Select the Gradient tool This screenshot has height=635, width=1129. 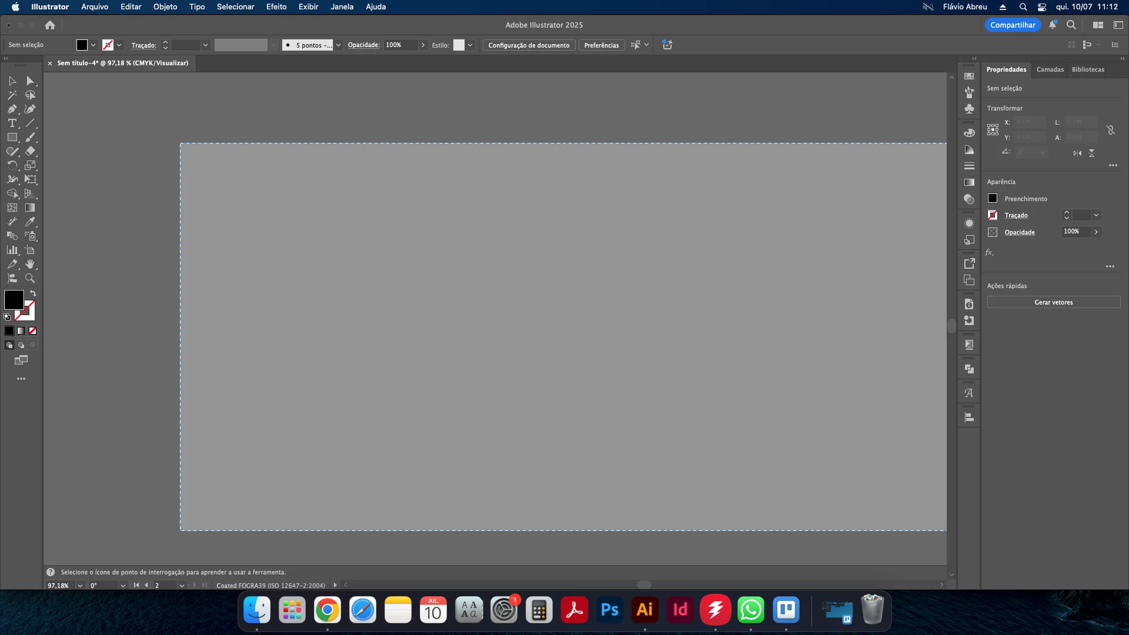point(31,208)
